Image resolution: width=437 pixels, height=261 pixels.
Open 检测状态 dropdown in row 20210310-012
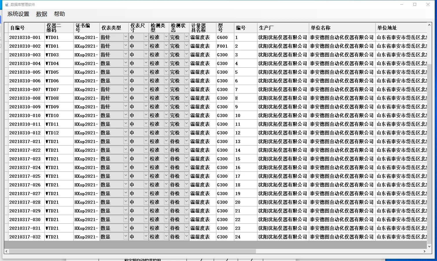[x=187, y=132]
